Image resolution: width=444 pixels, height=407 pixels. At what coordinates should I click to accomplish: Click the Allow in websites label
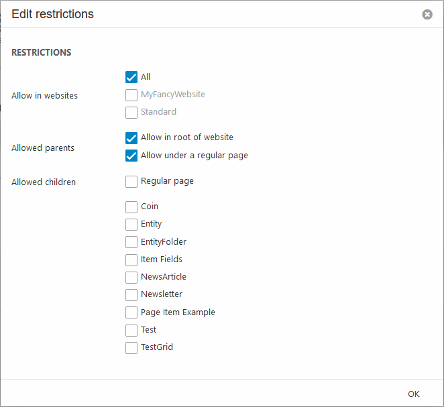tap(44, 96)
